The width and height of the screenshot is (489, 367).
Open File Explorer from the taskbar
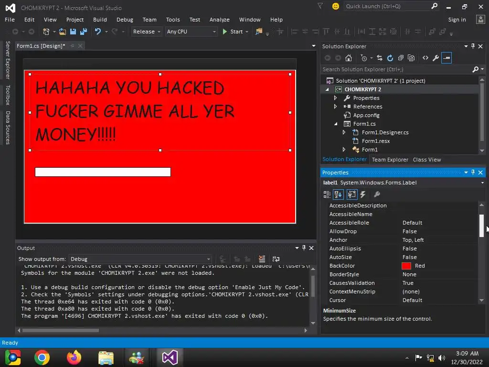coord(106,357)
